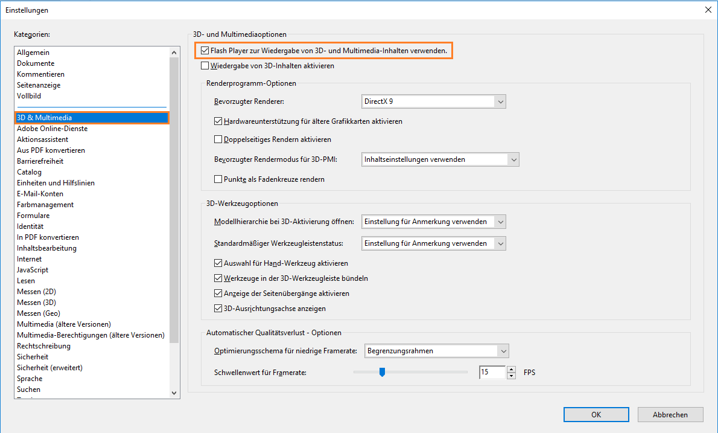Check Punkte als Fadenkreuze rendern
The height and width of the screenshot is (433, 718).
click(218, 179)
